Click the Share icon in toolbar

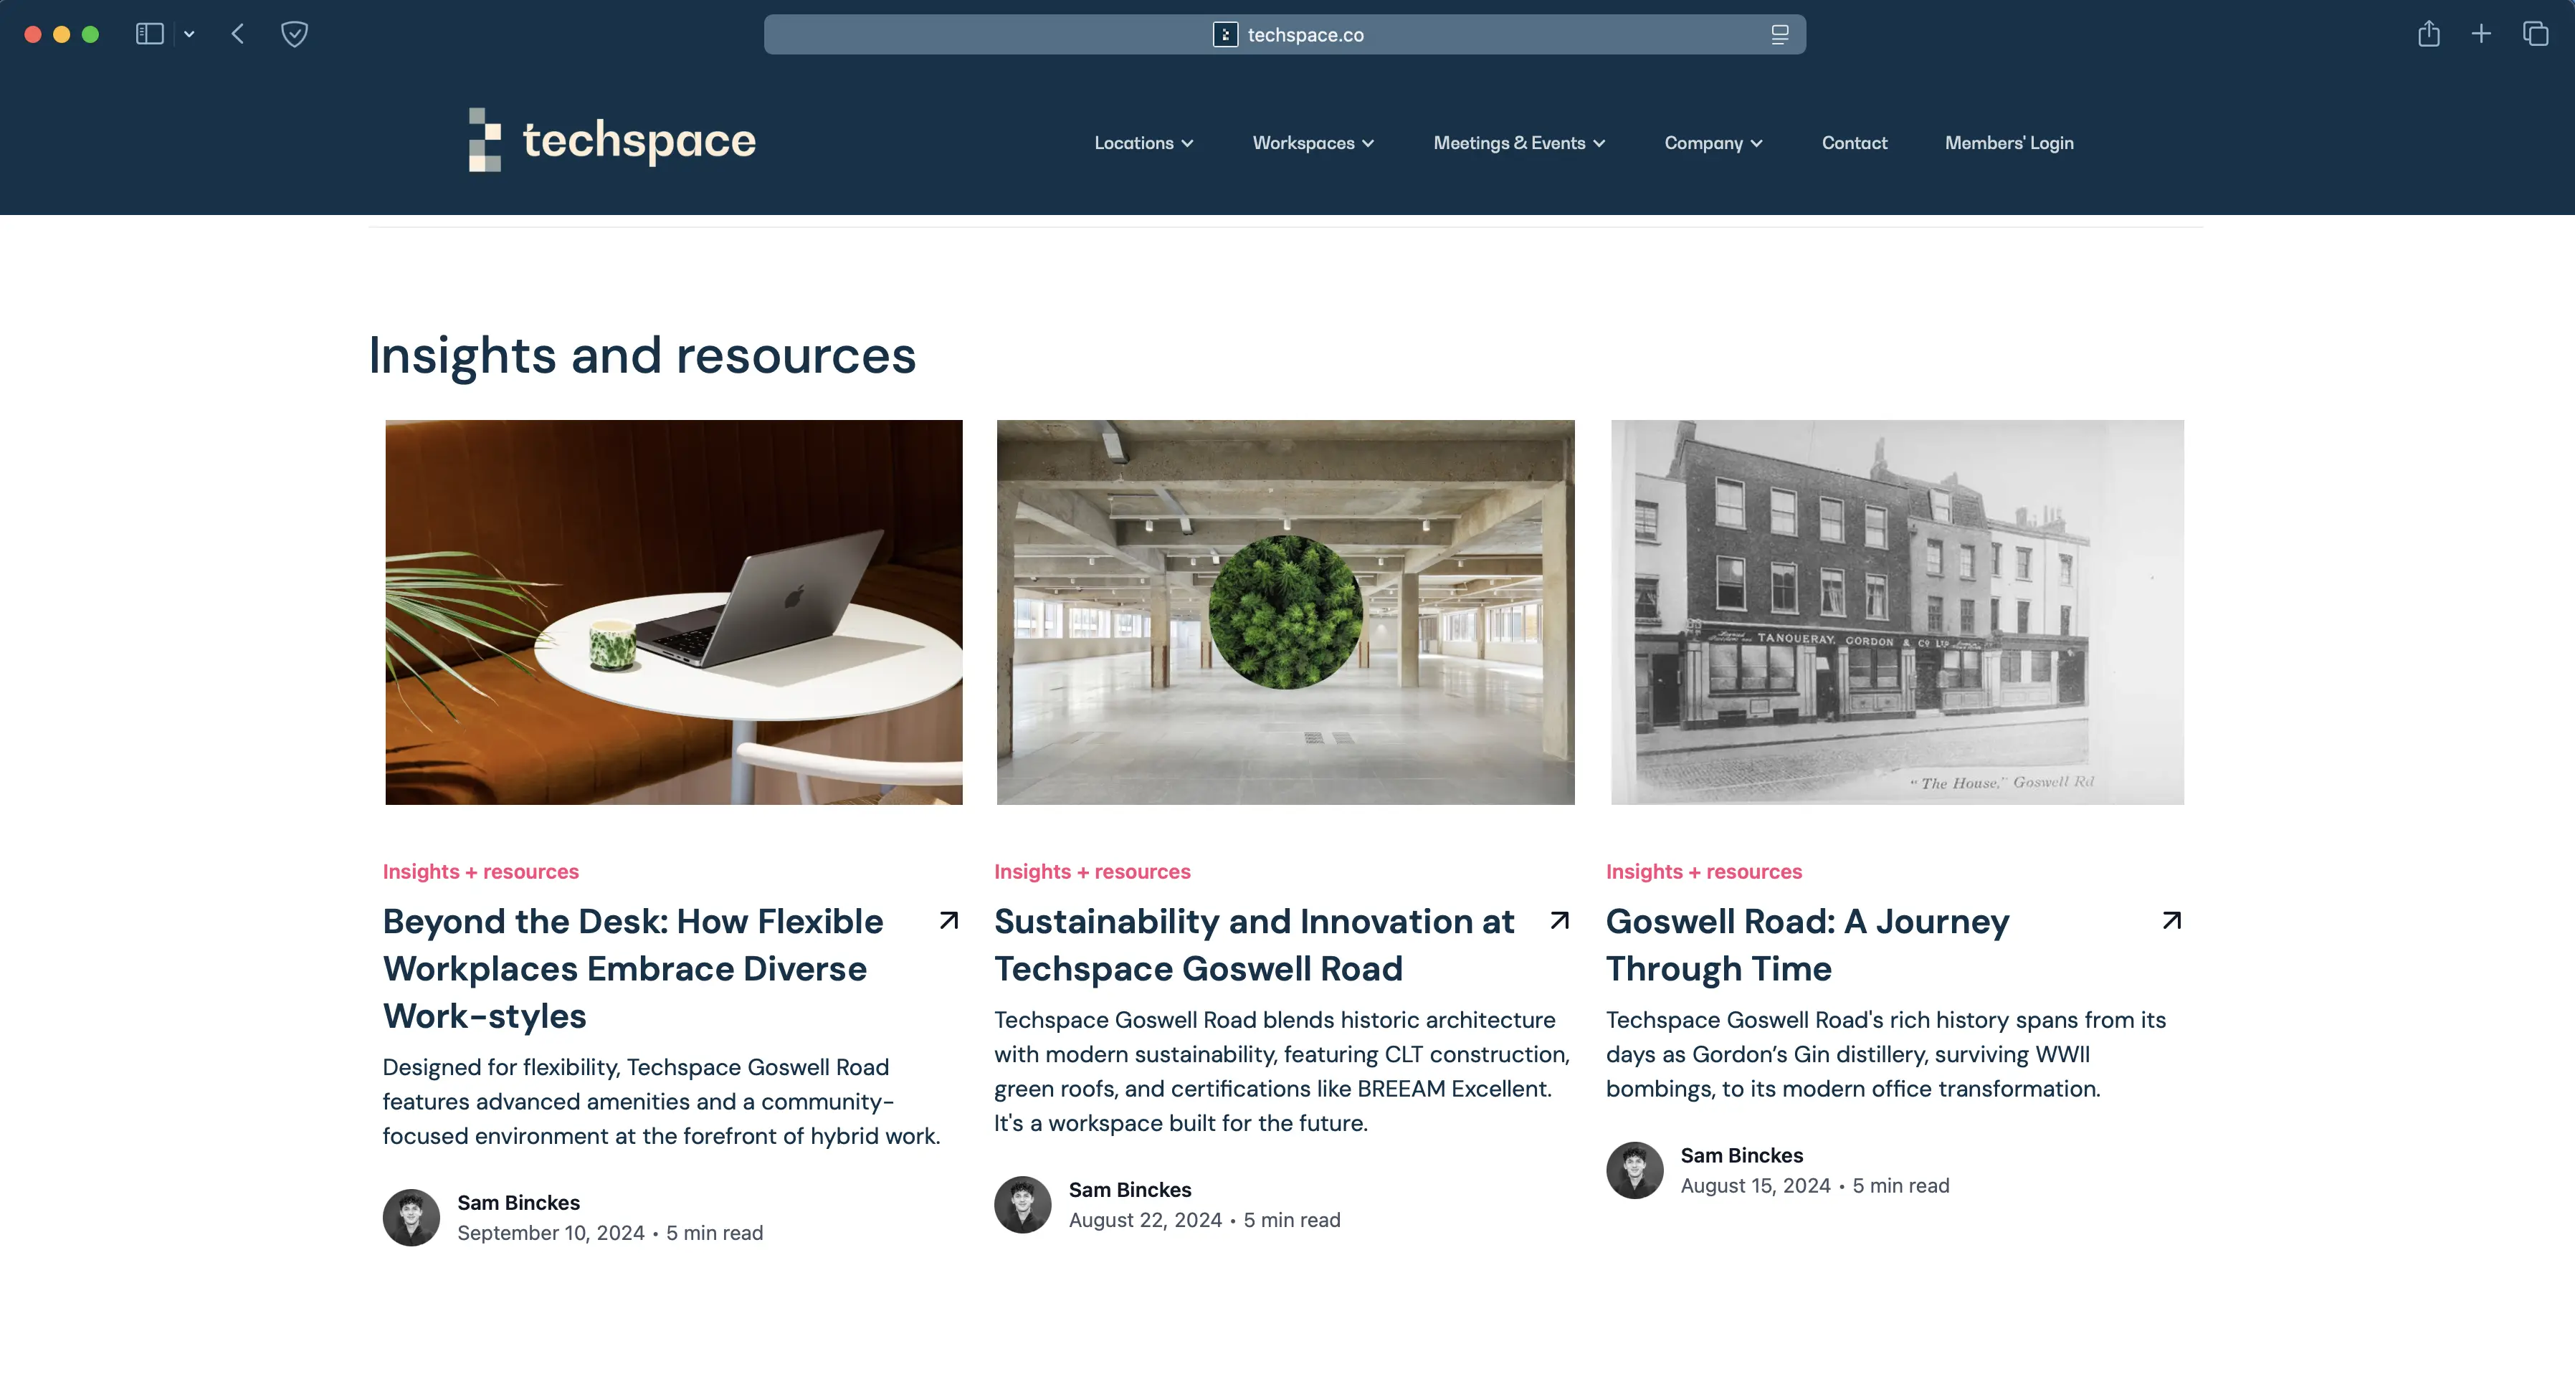2428,34
